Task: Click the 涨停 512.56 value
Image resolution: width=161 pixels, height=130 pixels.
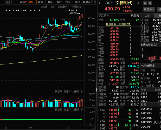Action: (x=114, y=80)
